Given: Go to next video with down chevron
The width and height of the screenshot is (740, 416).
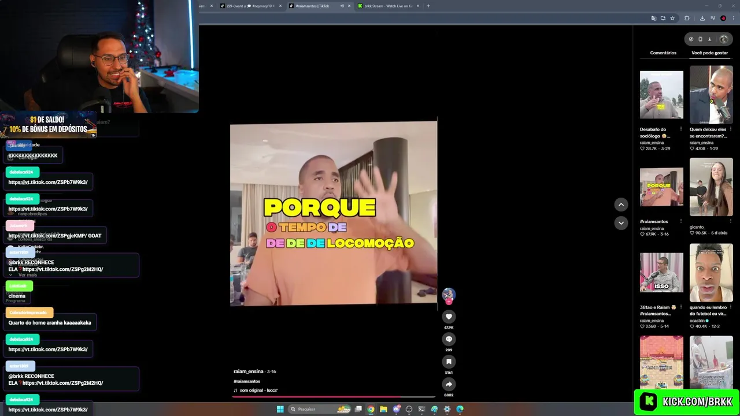Looking at the screenshot, I should 621,223.
